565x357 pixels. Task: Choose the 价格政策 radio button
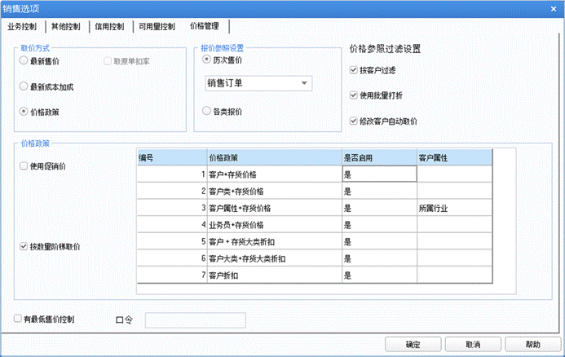tap(23, 111)
